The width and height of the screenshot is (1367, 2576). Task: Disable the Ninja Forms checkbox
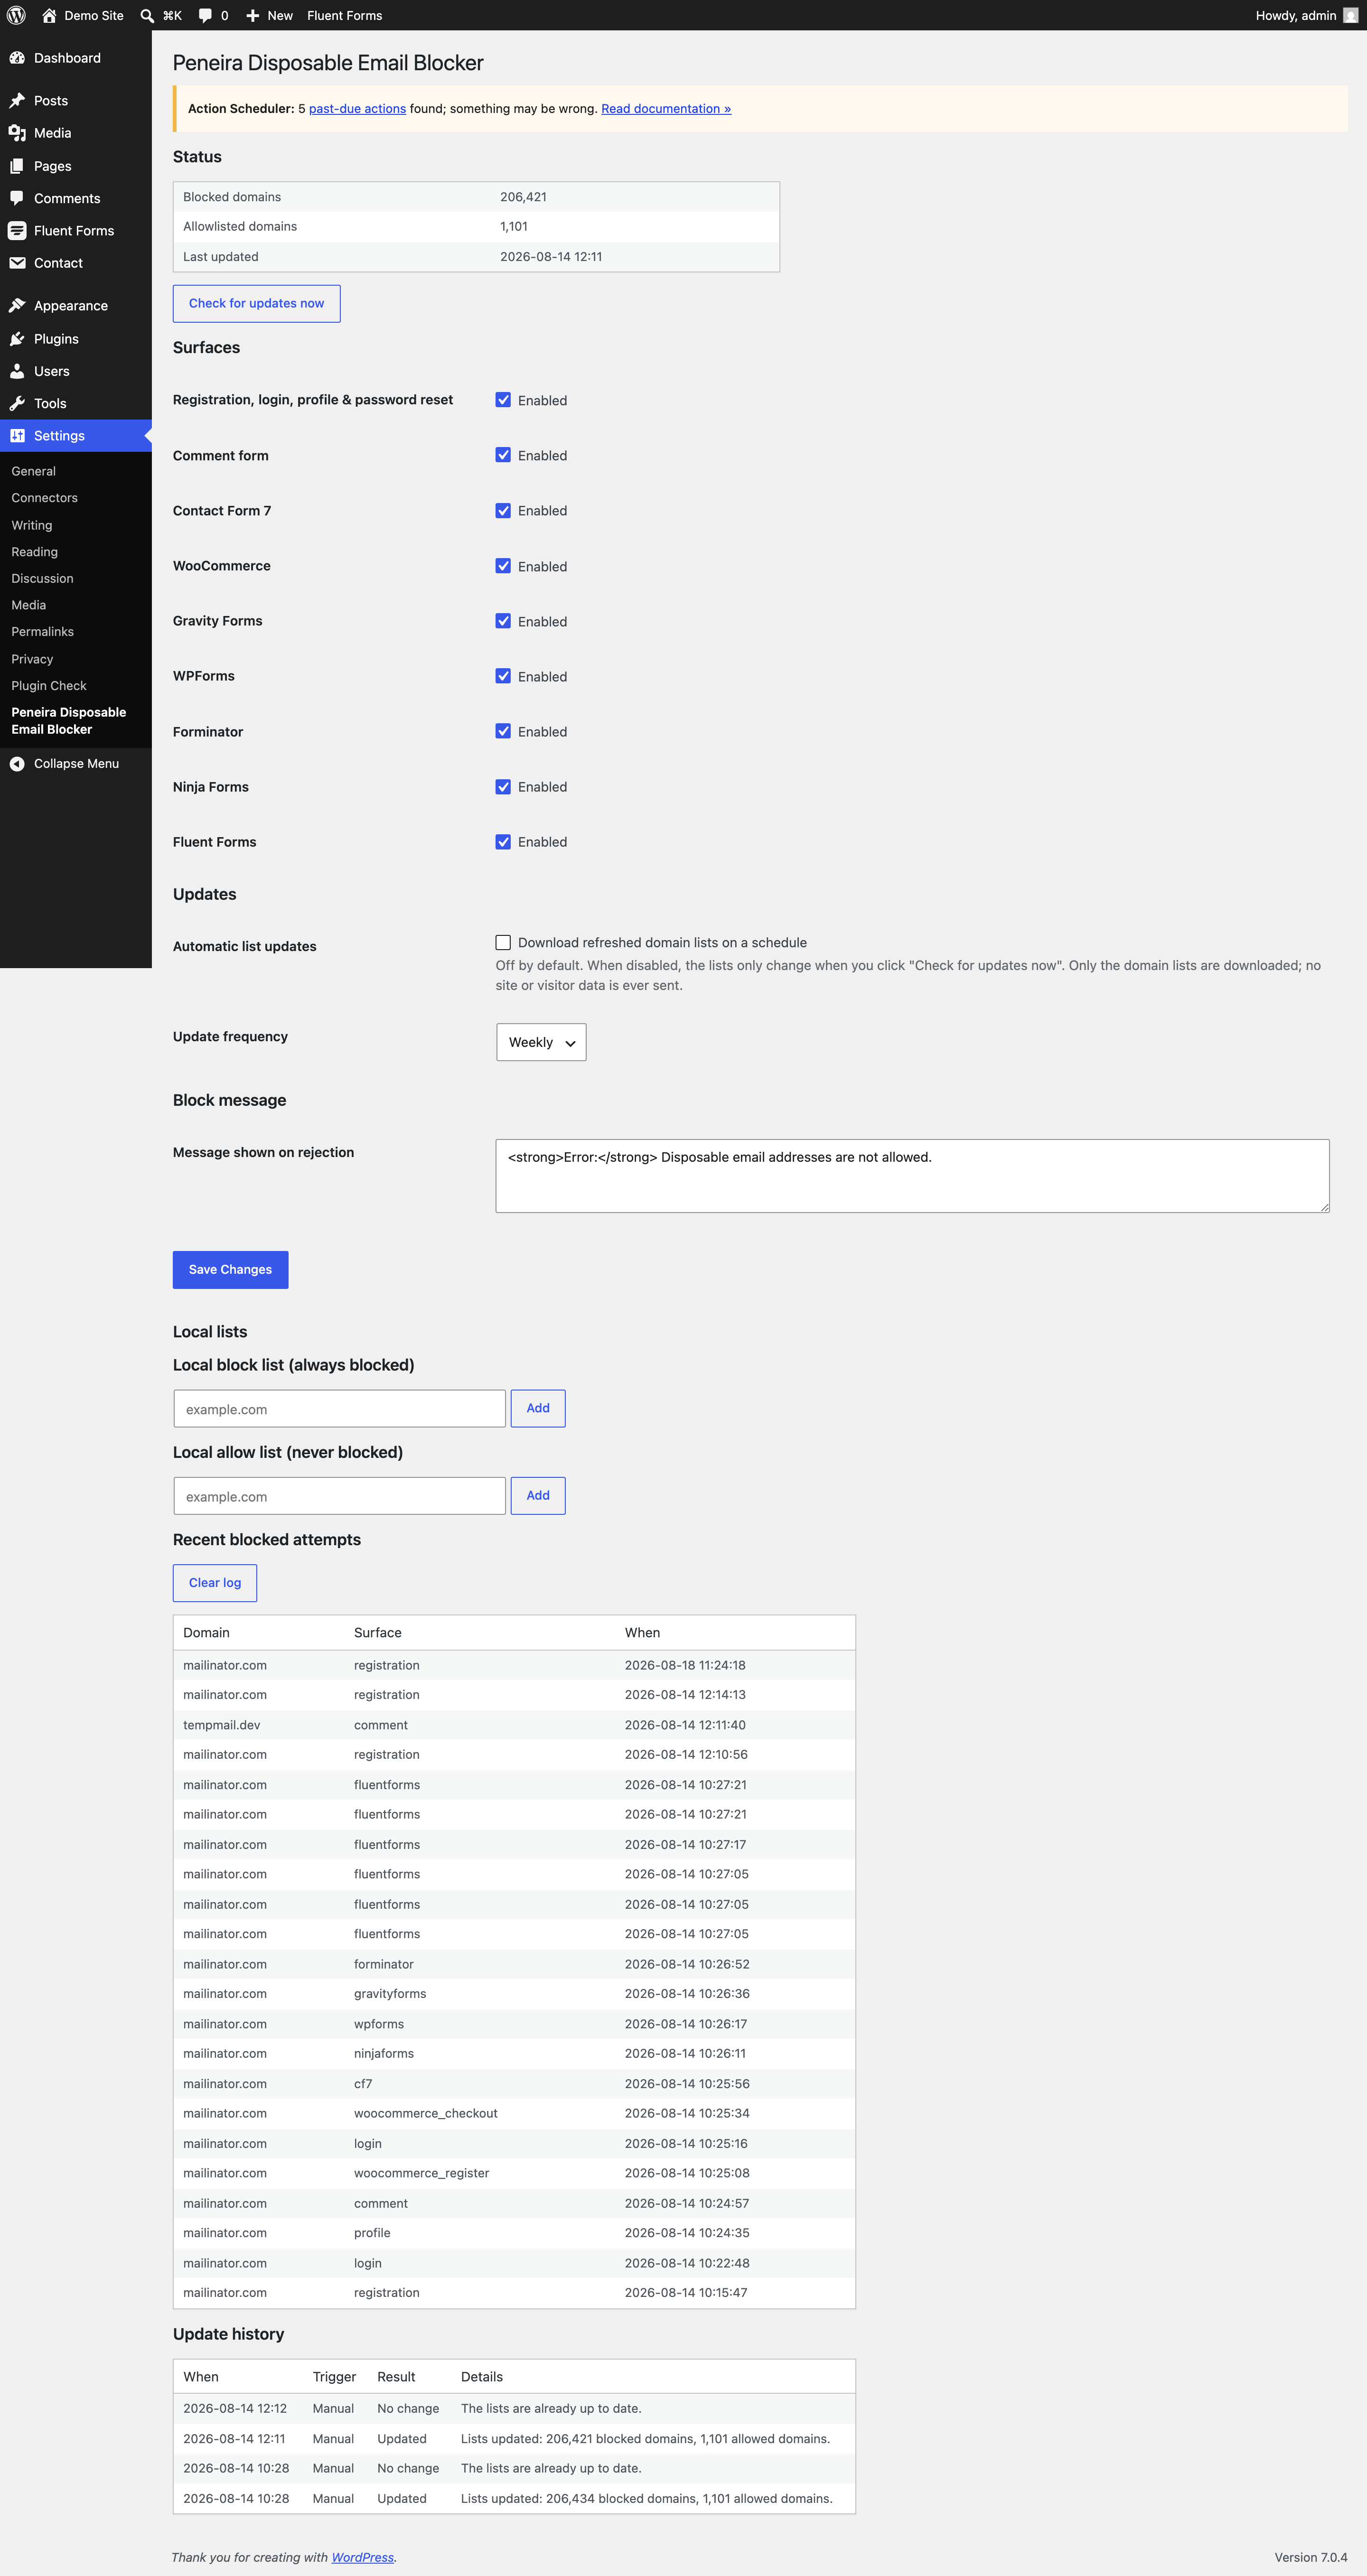pos(503,787)
